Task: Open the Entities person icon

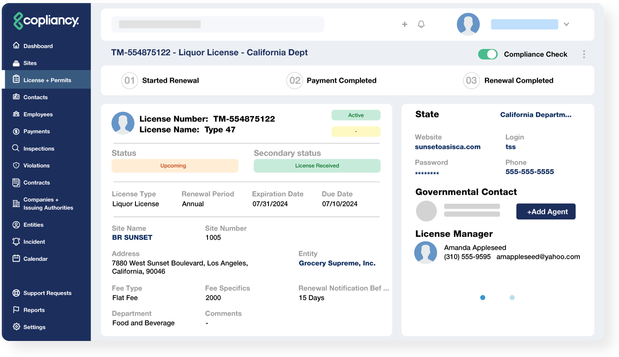Action: 16,225
